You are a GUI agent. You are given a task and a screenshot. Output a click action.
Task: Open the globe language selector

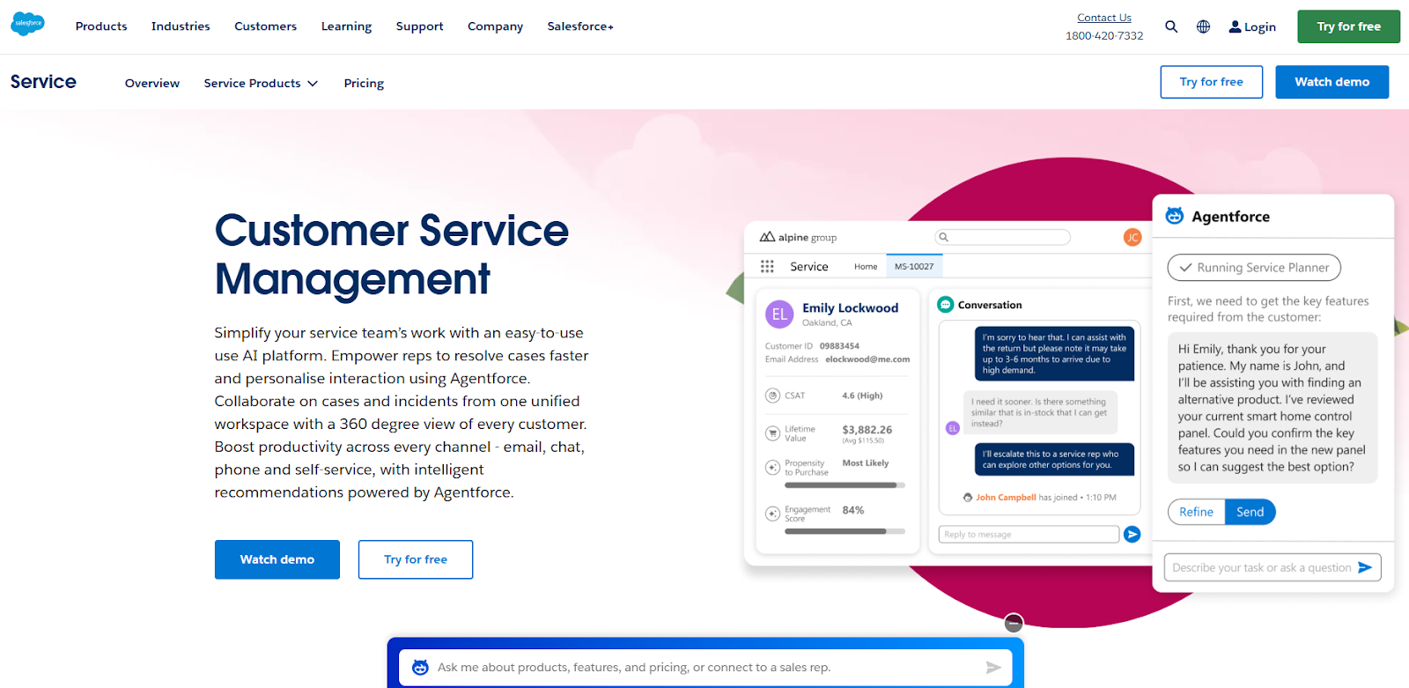click(1203, 26)
